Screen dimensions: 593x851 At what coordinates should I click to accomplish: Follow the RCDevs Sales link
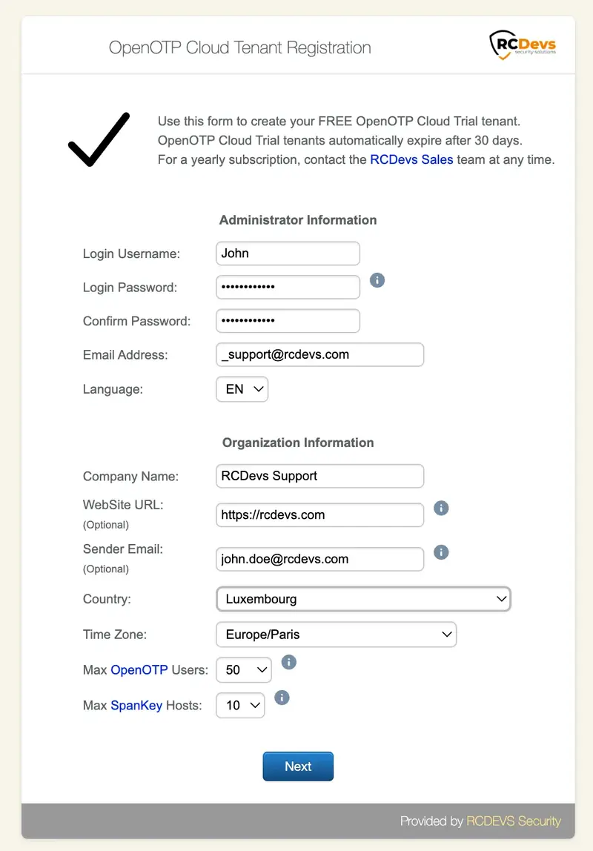tap(411, 159)
